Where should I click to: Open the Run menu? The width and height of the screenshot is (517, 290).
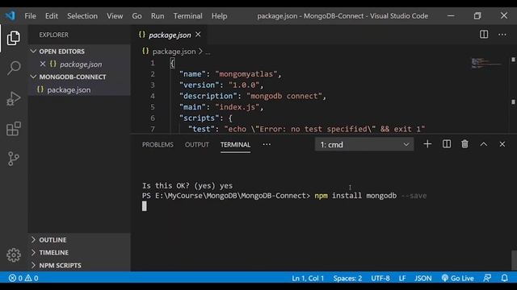point(158,16)
